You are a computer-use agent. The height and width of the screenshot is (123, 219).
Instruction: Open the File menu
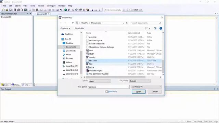coord(4,6)
